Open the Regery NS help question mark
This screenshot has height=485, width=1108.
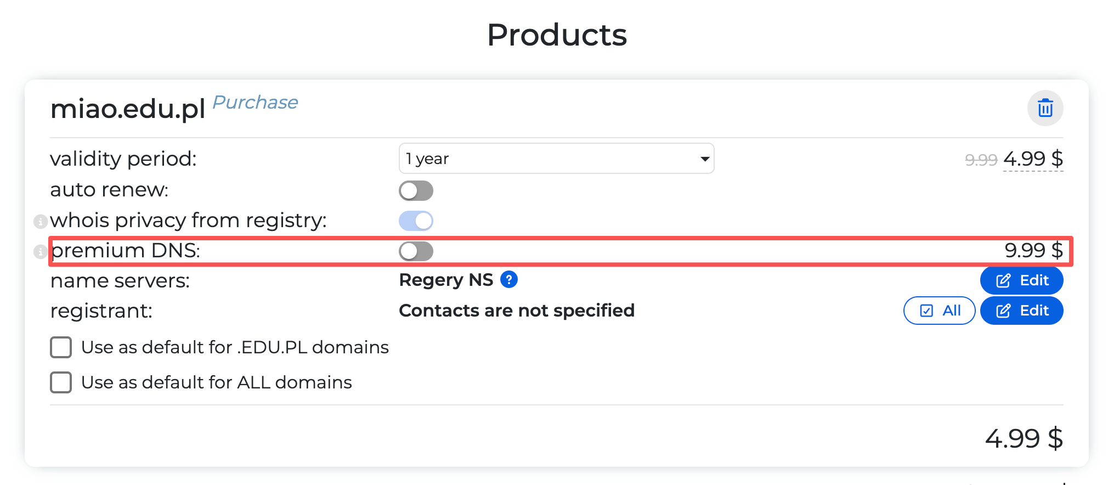[509, 280]
